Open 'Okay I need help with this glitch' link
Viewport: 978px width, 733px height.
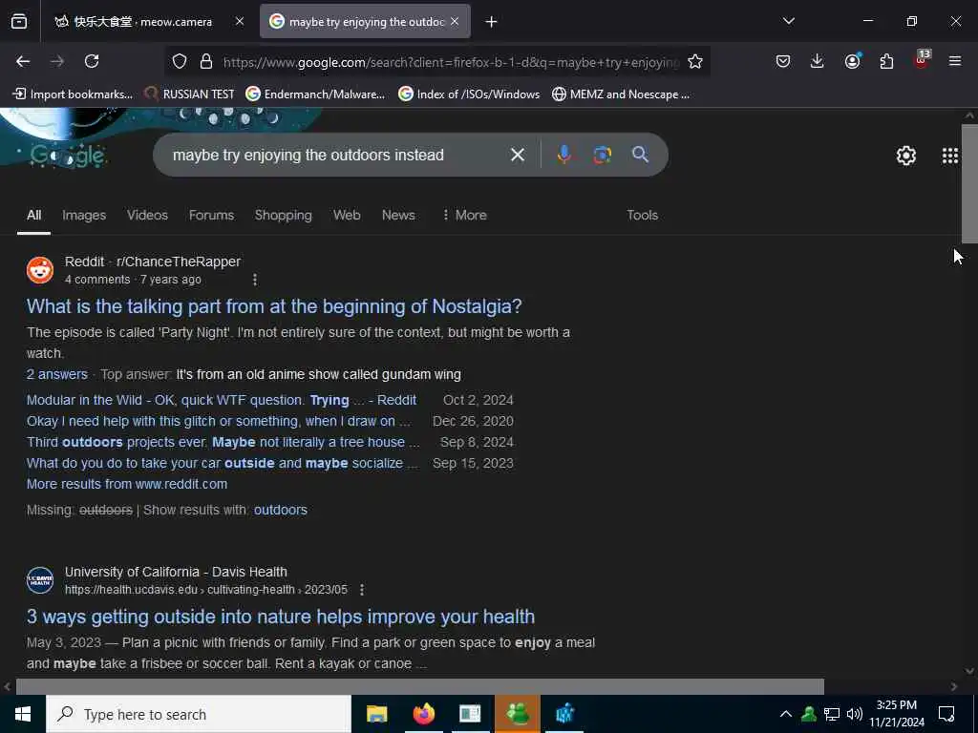pyautogui.click(x=219, y=421)
